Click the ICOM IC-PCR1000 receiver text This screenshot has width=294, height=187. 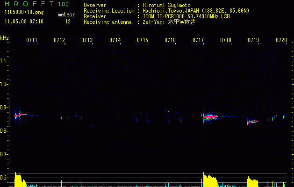point(186,16)
